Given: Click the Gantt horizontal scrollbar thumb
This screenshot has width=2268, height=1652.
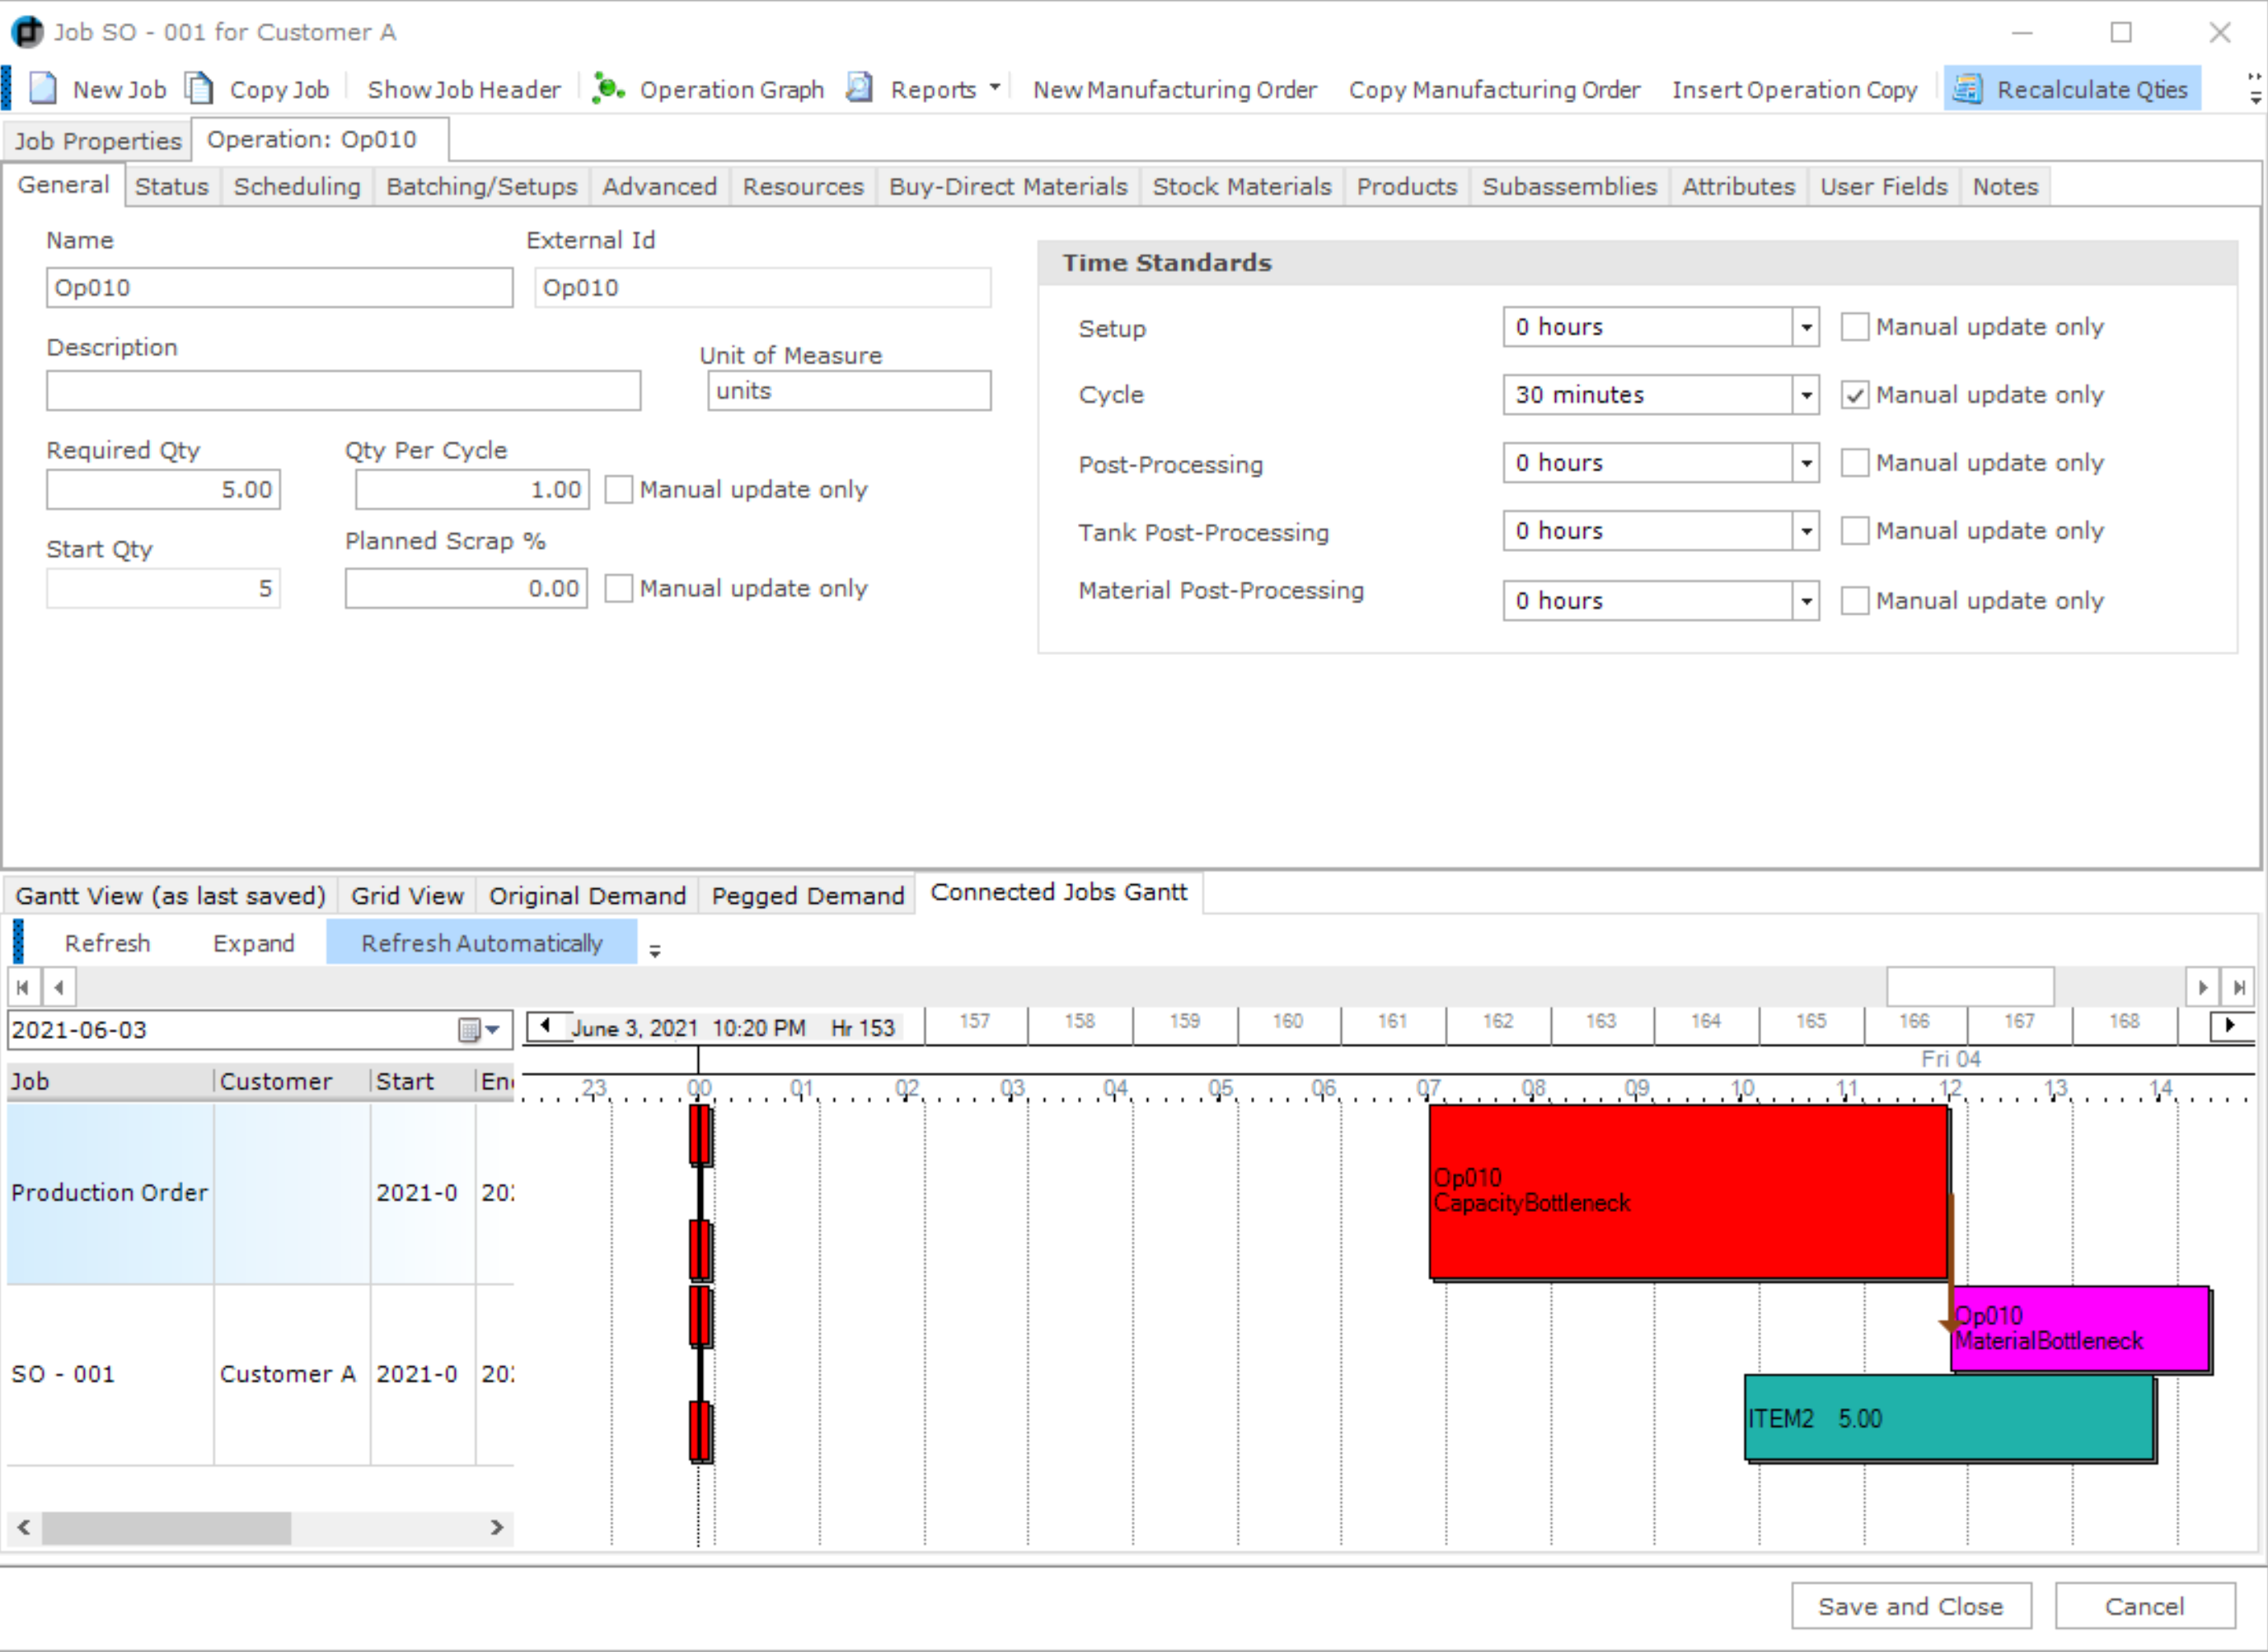Looking at the screenshot, I should pos(1970,988).
